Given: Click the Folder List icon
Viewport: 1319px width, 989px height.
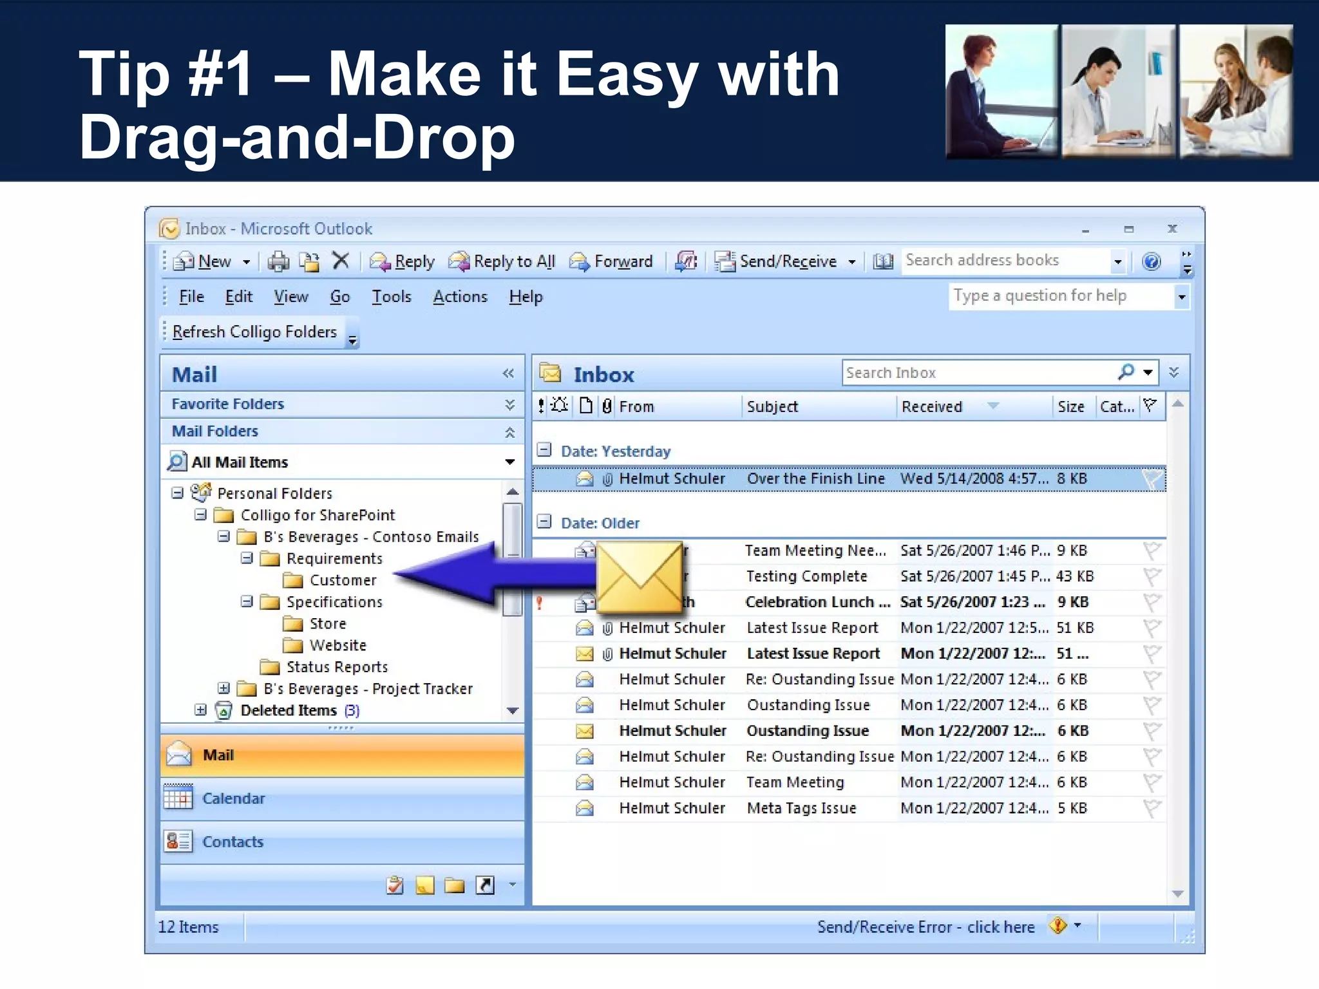Looking at the screenshot, I should click(x=455, y=885).
